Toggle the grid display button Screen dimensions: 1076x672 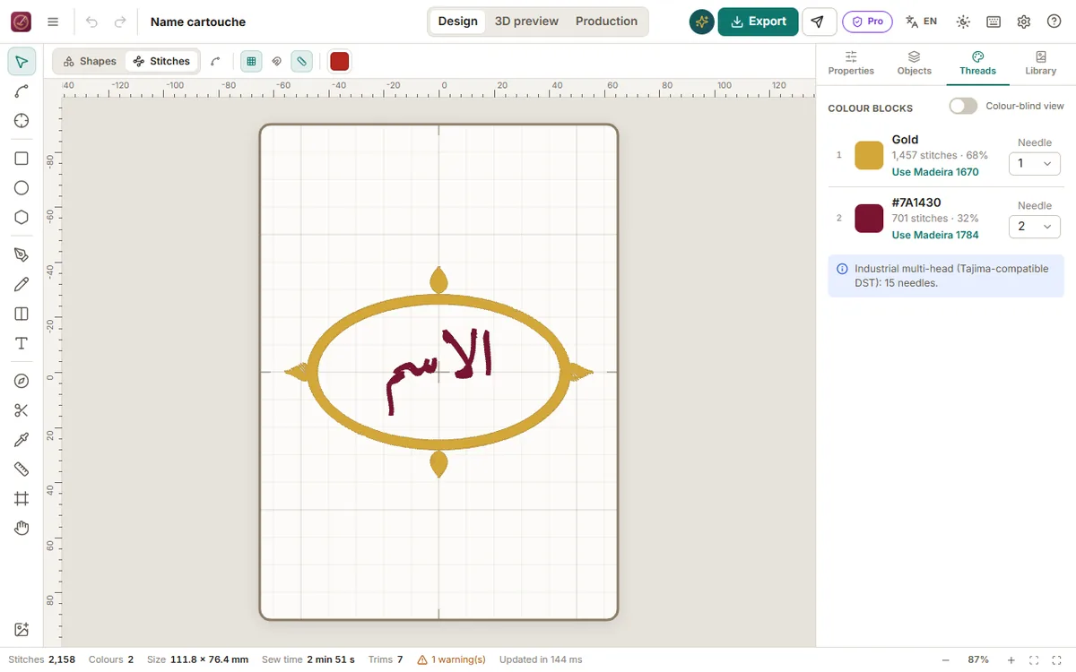point(251,61)
